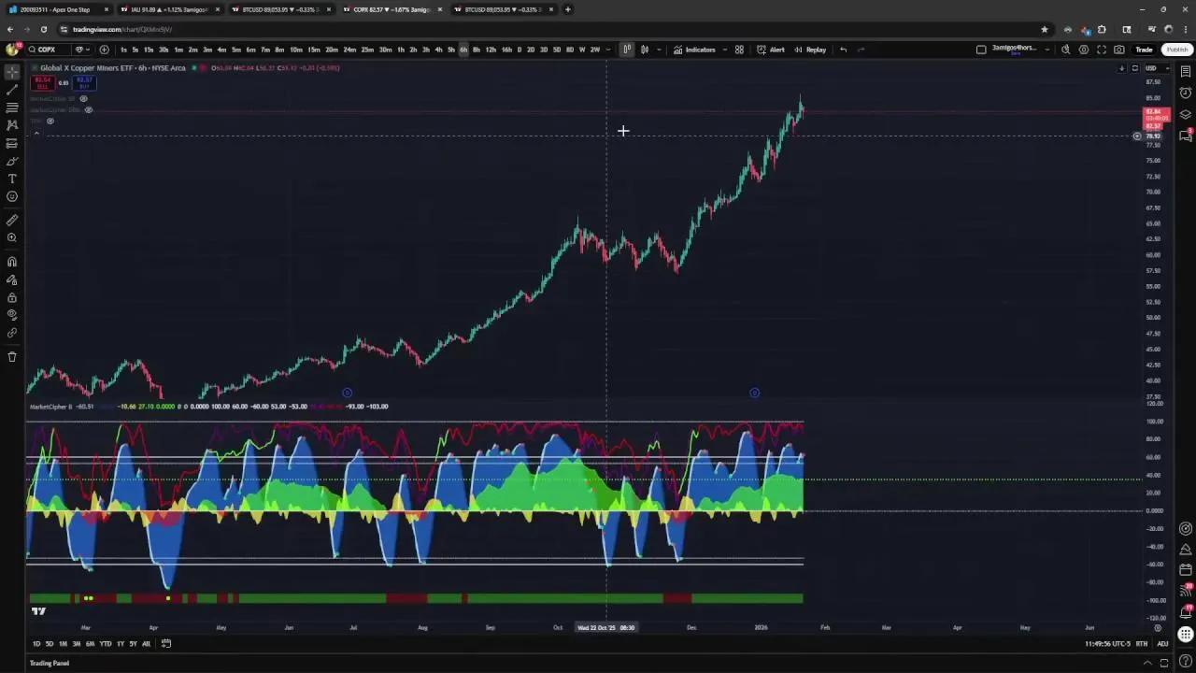The width and height of the screenshot is (1196, 673).
Task: Open the emoji and icons tool
Action: pos(12,196)
